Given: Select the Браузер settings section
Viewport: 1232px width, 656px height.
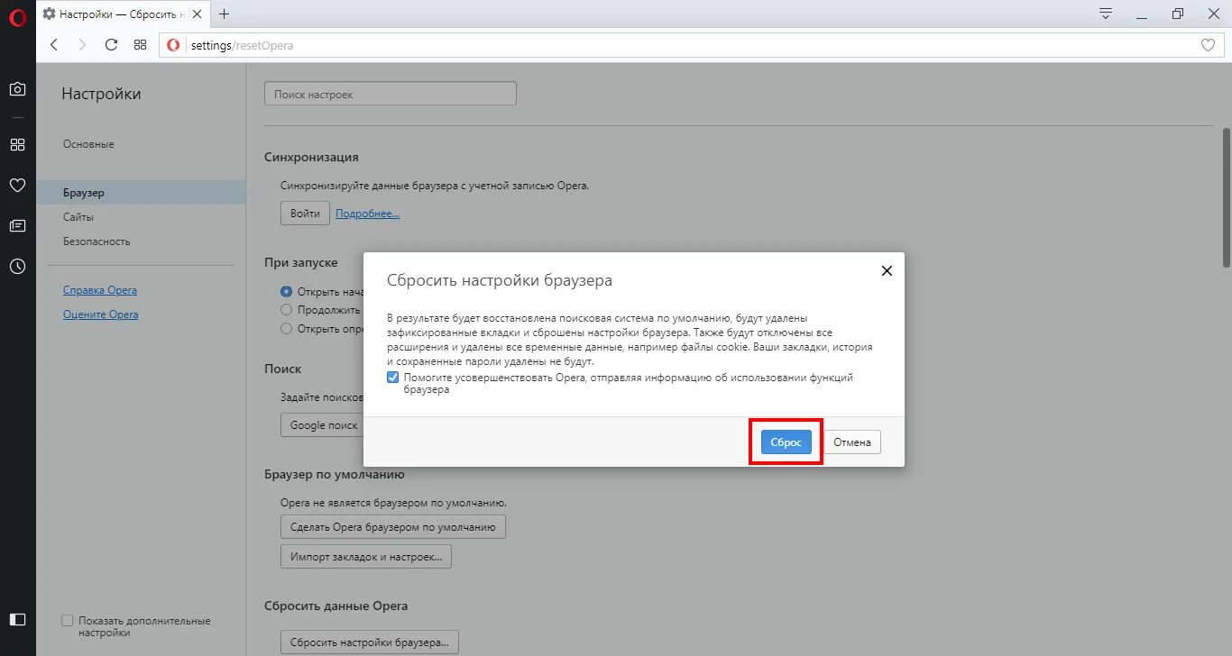Looking at the screenshot, I should 141,193.
